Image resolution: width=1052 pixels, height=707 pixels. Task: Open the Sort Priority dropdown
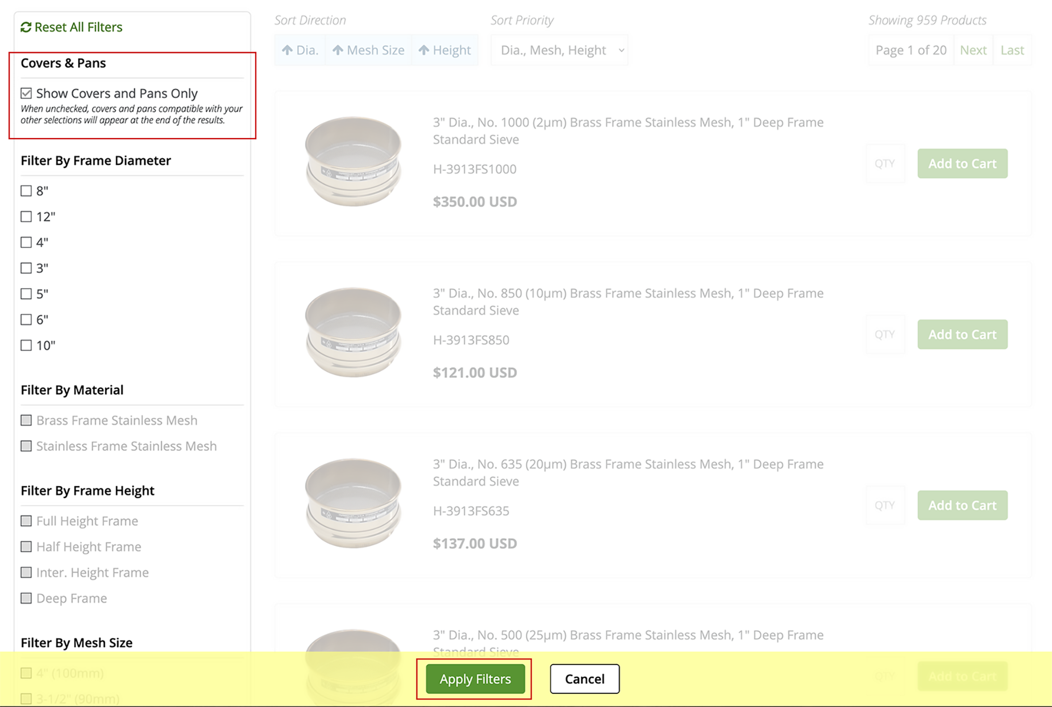559,50
